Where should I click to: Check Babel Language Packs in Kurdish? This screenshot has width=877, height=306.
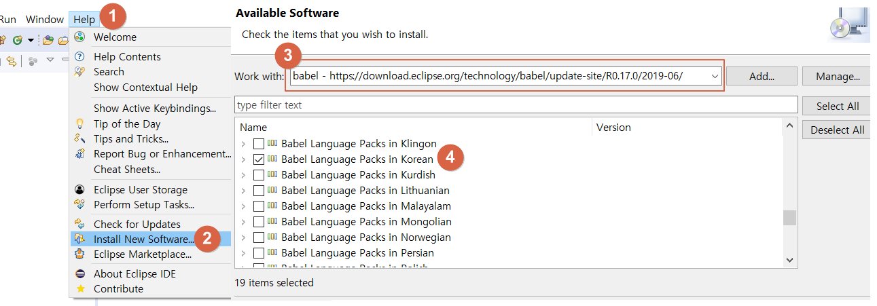click(x=259, y=175)
